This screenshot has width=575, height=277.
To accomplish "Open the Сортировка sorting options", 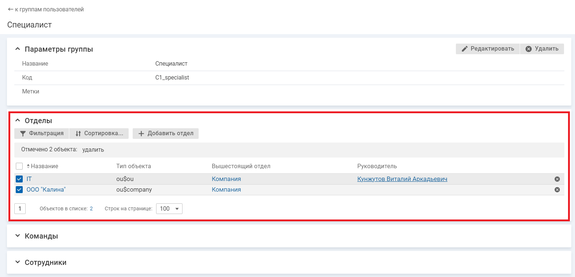I will [x=99, y=133].
